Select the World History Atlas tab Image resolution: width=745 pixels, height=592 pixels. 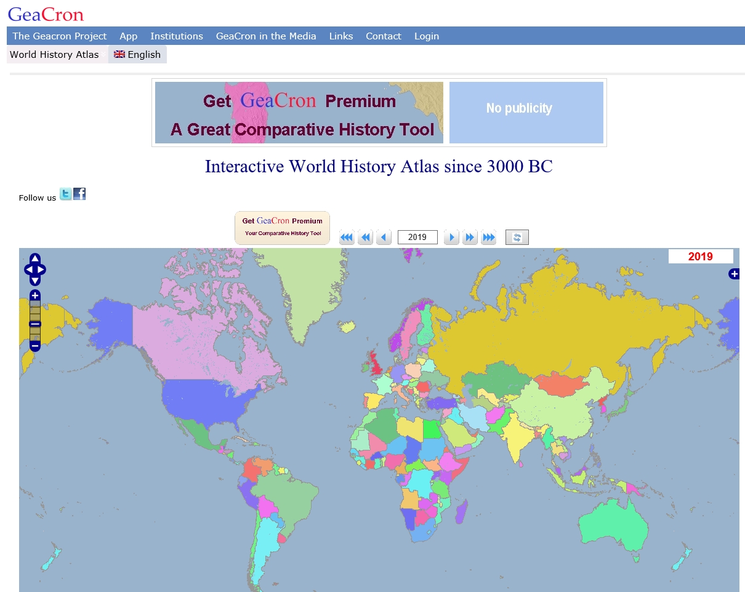(54, 55)
